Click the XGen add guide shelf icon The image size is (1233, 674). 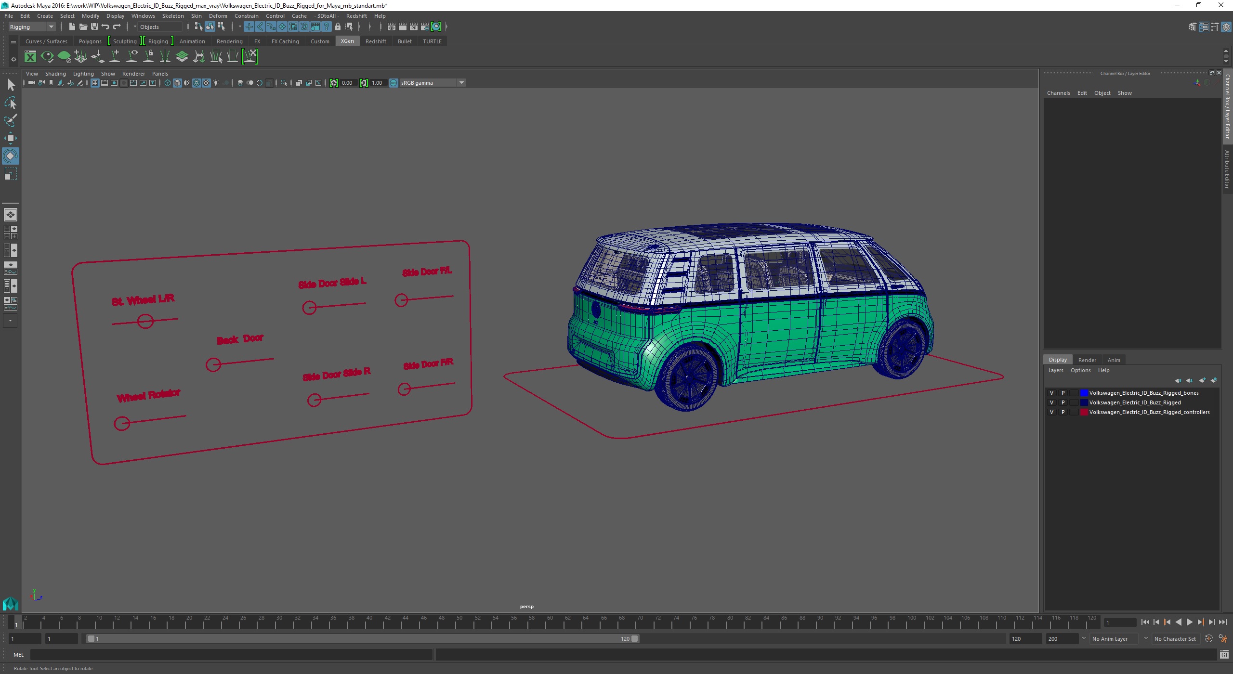(x=115, y=57)
